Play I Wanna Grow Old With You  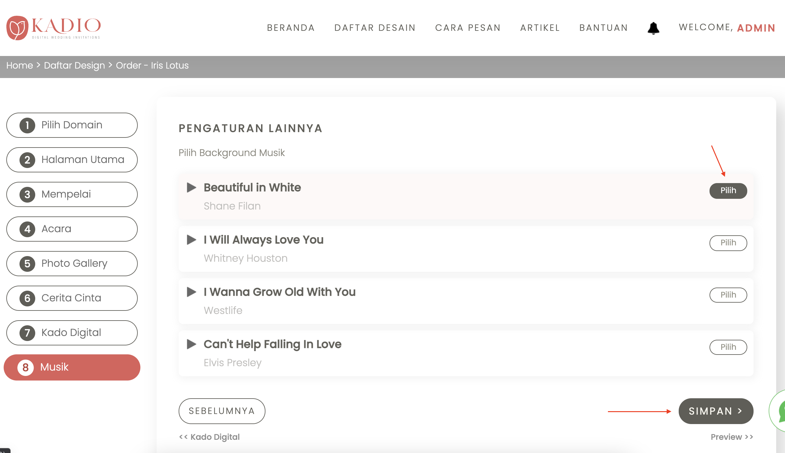coord(191,292)
